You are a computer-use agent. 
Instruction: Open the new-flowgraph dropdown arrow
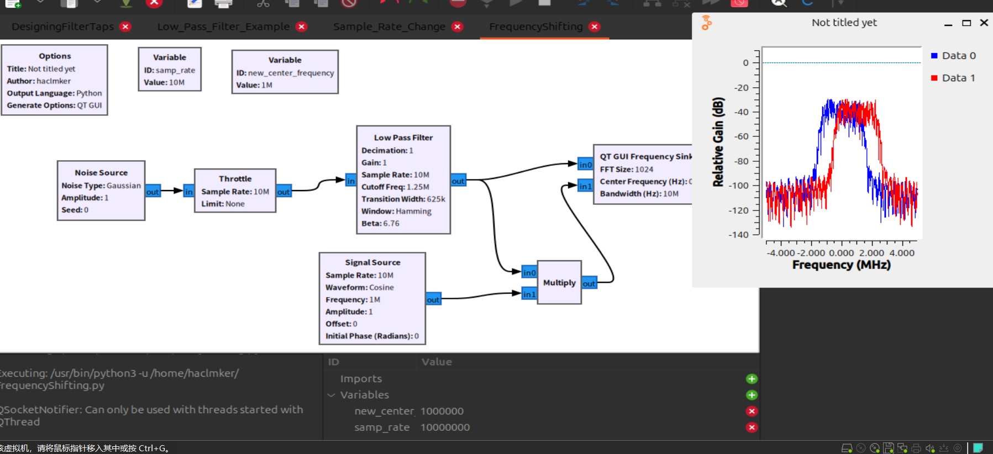(40, 2)
